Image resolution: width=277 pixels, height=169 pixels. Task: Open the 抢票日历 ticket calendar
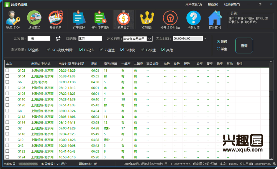tap(124, 19)
